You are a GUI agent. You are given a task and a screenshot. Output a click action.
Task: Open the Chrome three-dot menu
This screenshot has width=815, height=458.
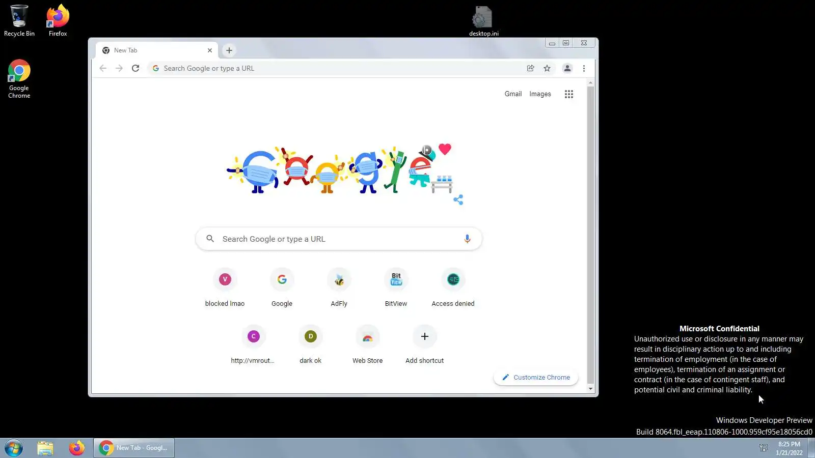[x=584, y=68]
